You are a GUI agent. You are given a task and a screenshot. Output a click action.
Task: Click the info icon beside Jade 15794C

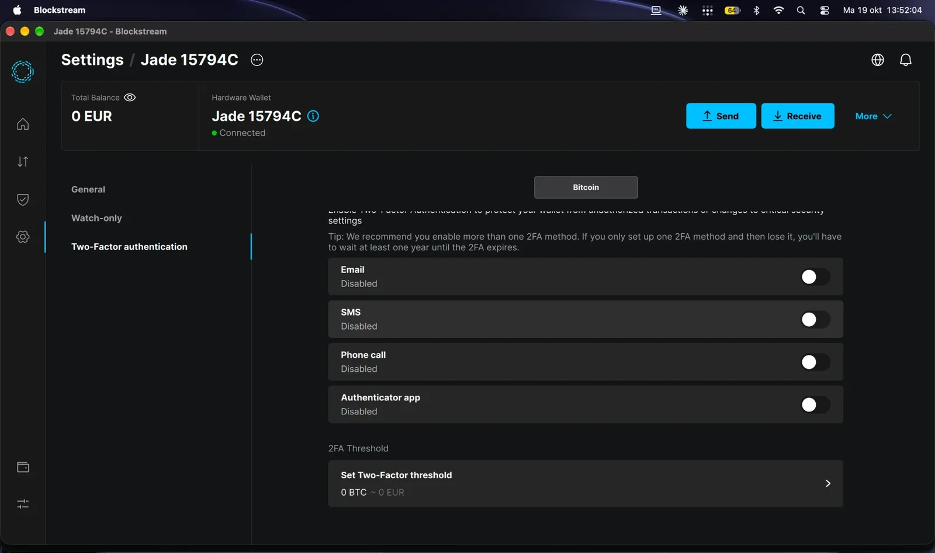click(313, 116)
